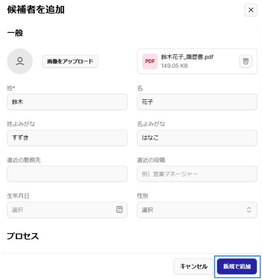Click the profile avatar placeholder icon
This screenshot has height=280, width=262.
click(x=20, y=61)
